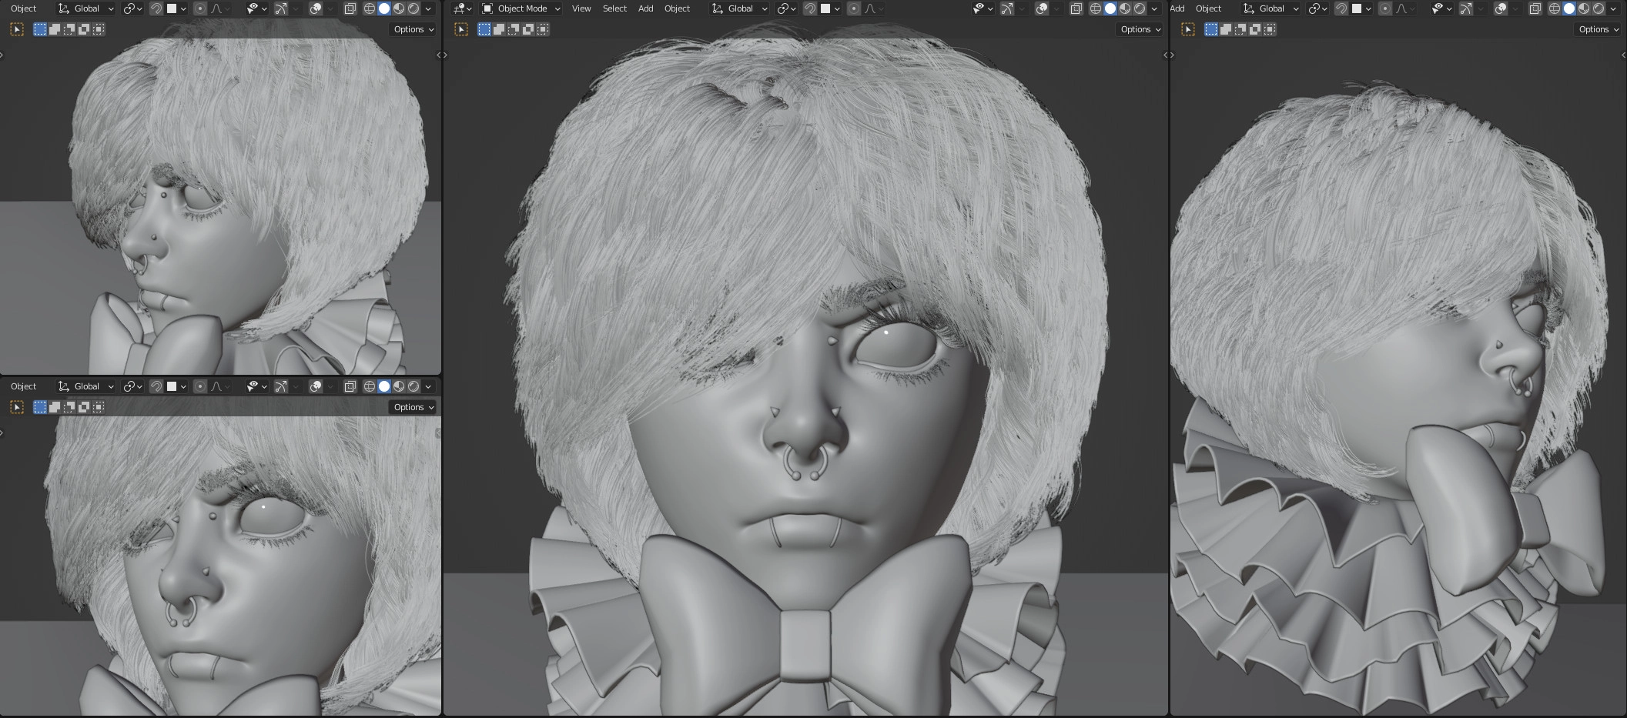Image resolution: width=1627 pixels, height=718 pixels.
Task: Choose Subtract selection mode in top-left viewport
Action: pos(69,29)
